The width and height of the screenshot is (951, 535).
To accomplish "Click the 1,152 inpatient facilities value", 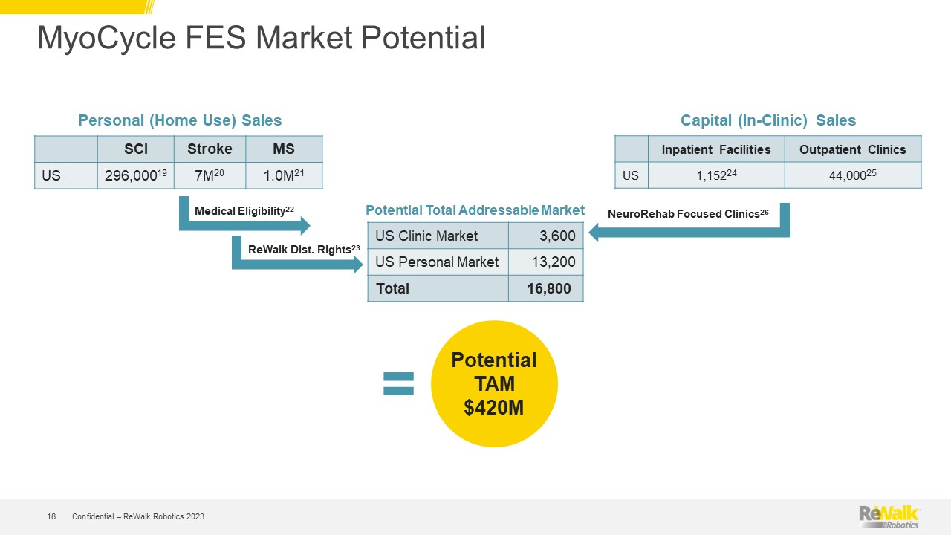I will click(x=716, y=175).
